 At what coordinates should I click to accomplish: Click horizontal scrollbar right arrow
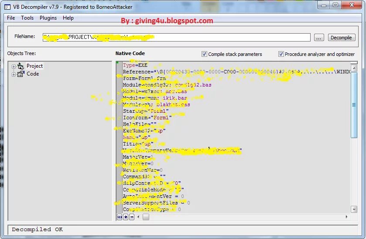pos(347,217)
